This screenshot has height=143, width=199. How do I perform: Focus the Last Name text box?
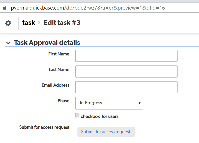point(126,71)
